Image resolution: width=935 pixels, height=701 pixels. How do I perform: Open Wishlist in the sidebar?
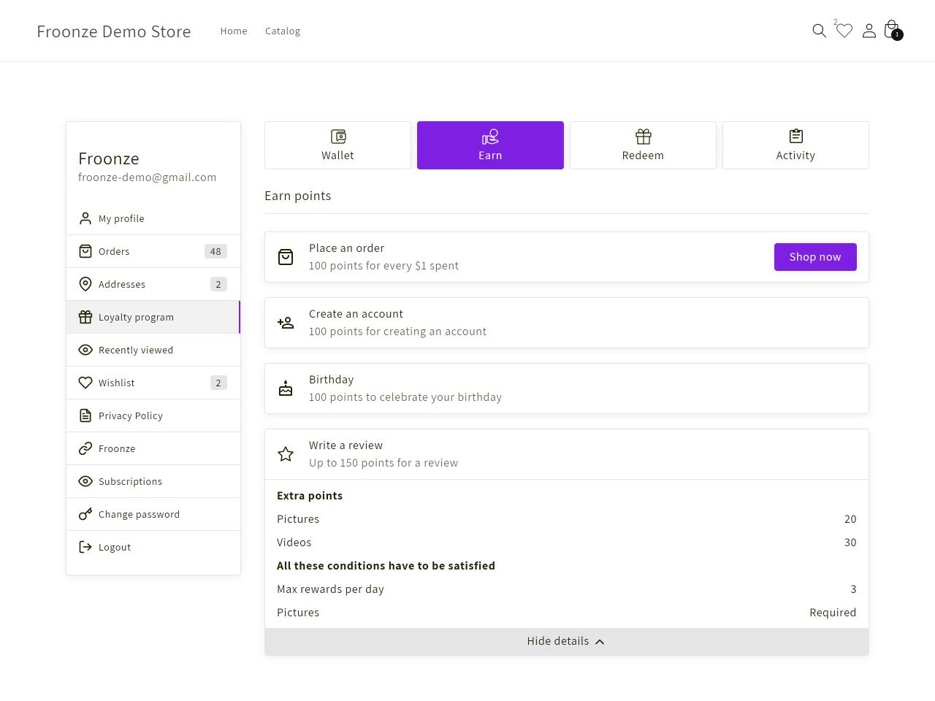(x=153, y=383)
